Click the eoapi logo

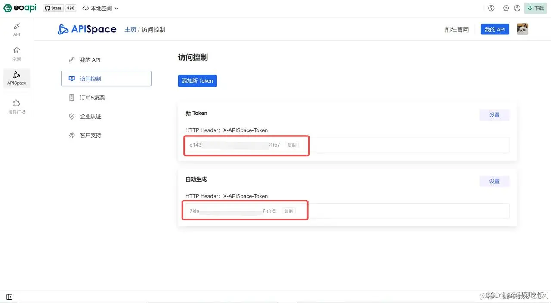pos(20,8)
